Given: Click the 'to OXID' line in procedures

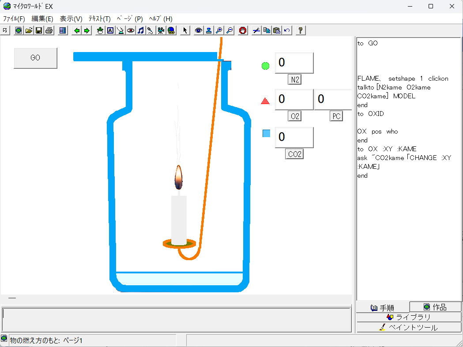Looking at the screenshot, I should 371,114.
